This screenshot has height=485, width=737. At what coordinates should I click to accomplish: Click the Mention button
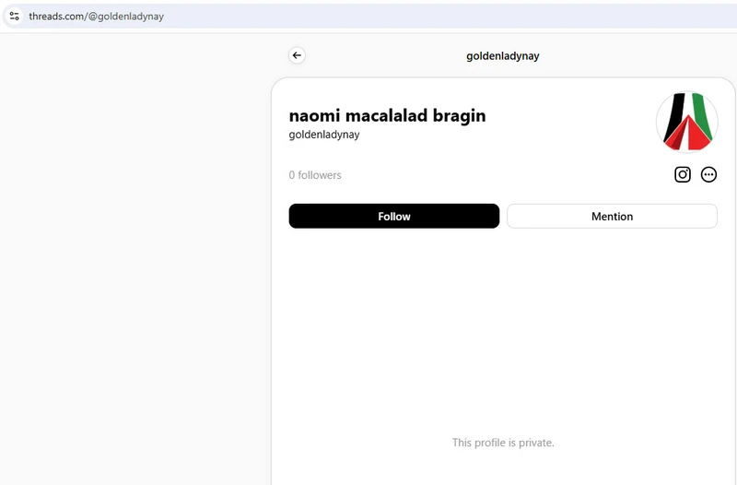click(612, 217)
